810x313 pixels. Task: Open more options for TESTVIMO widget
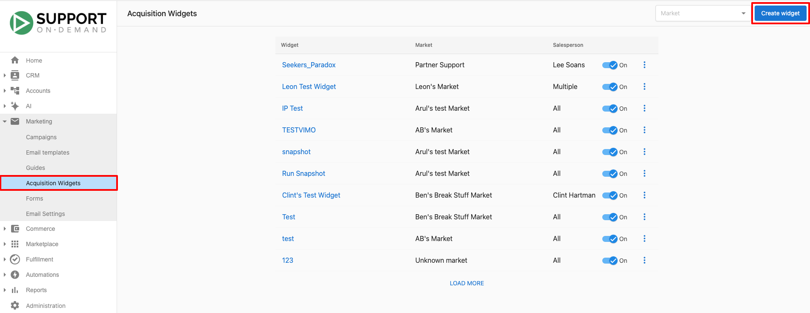pyautogui.click(x=644, y=130)
